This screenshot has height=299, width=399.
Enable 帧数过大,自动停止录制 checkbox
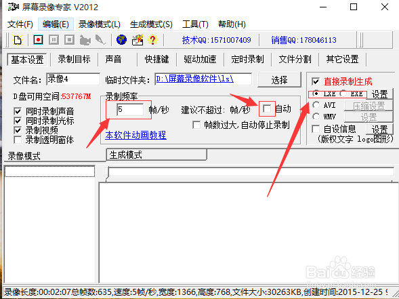tap(196, 125)
